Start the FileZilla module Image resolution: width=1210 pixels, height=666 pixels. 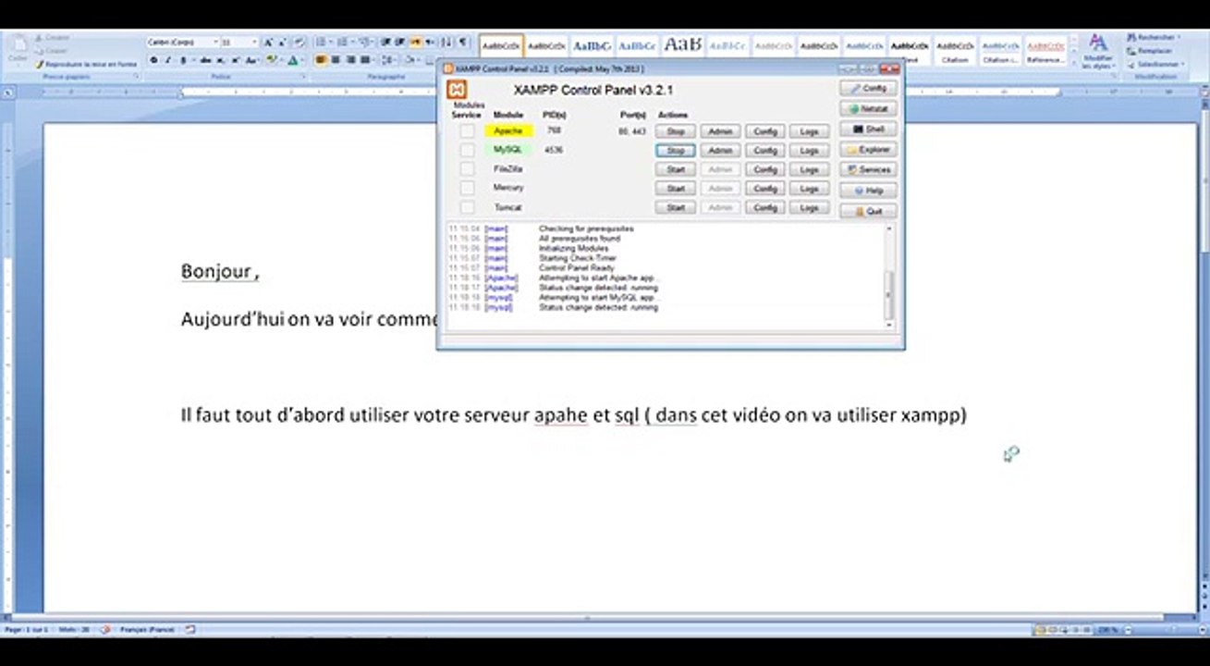pyautogui.click(x=676, y=169)
